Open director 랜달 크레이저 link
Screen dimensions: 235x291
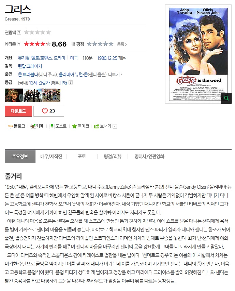30,66
